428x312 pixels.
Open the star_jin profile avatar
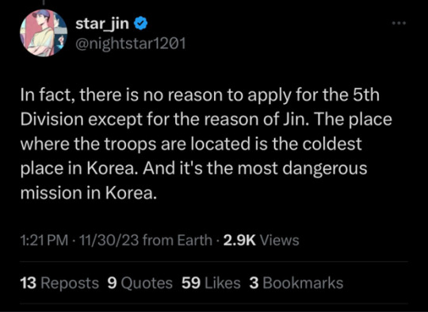coord(44,33)
